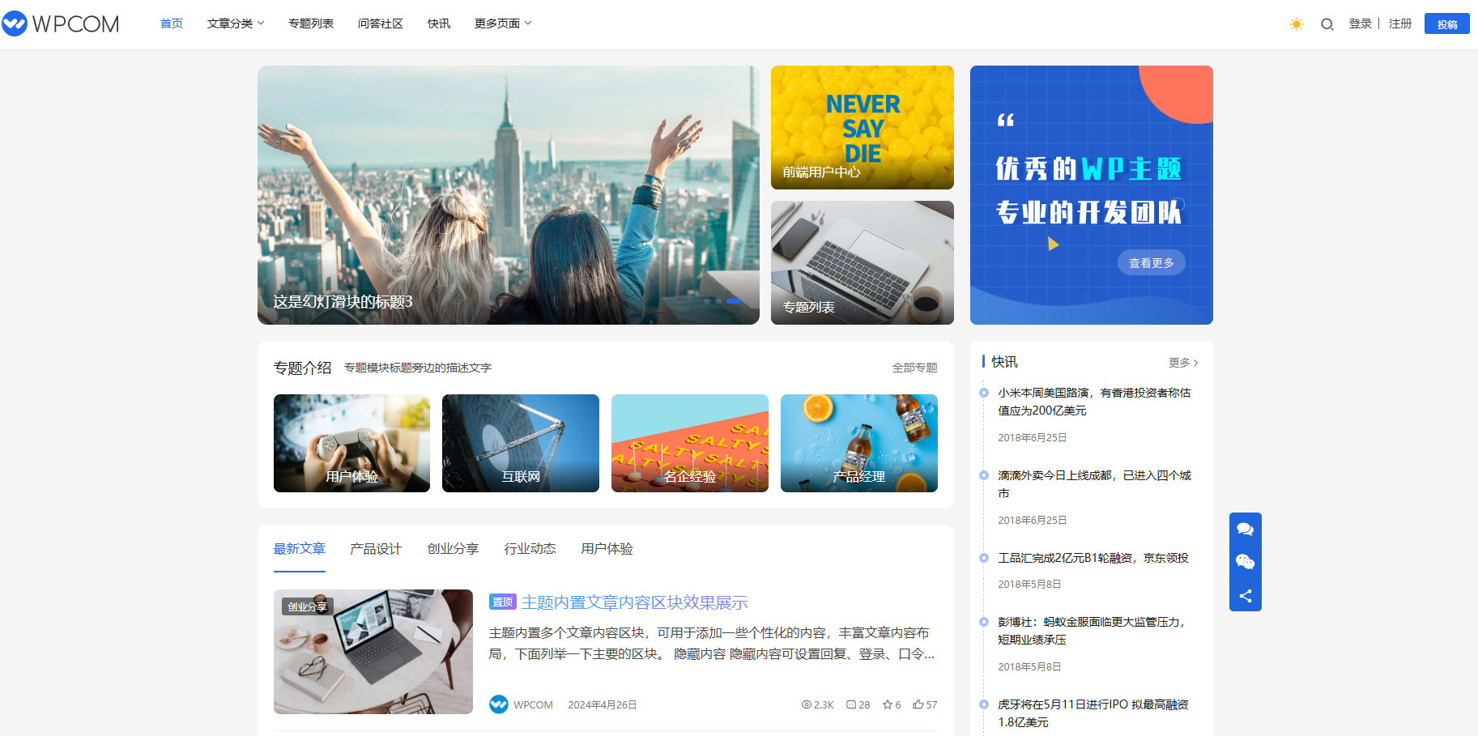This screenshot has width=1478, height=736.
Task: Click the article excerpt beginning 主题内置多个文章内容区块
Action: point(712,643)
